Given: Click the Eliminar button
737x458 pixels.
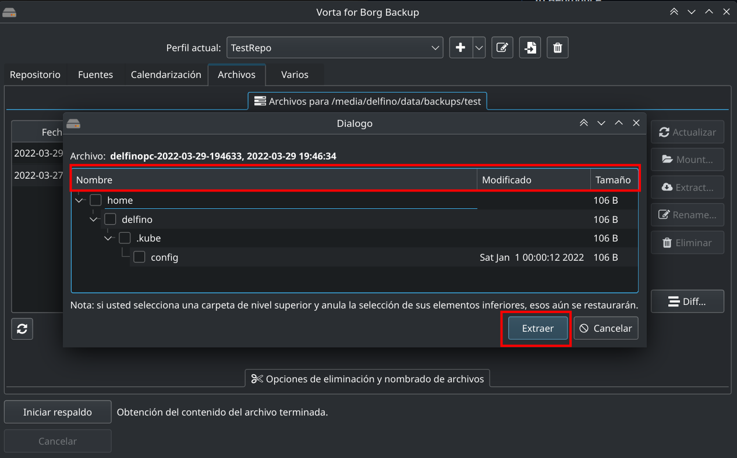Looking at the screenshot, I should (688, 243).
